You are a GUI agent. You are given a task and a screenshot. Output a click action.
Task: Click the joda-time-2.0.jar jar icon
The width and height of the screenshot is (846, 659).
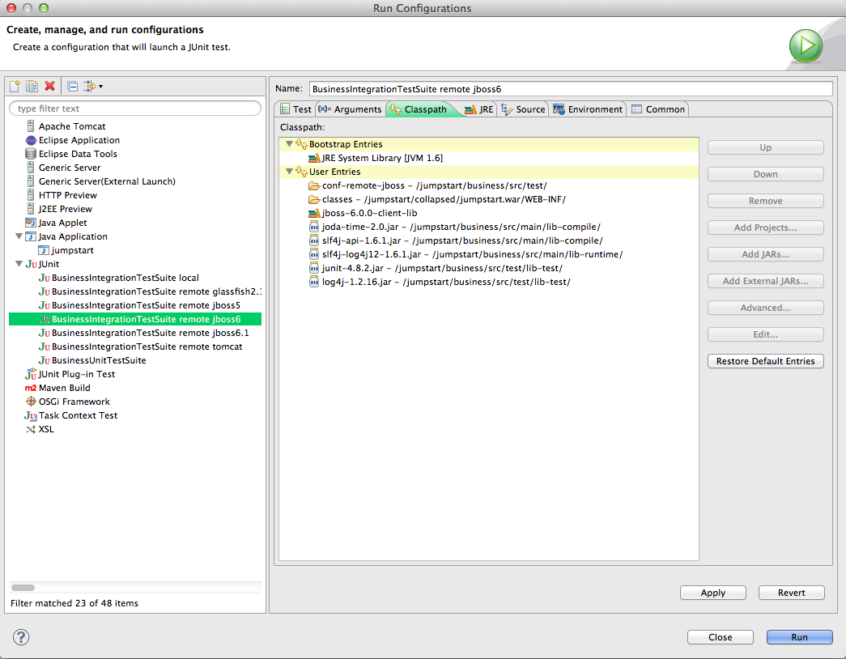point(314,227)
